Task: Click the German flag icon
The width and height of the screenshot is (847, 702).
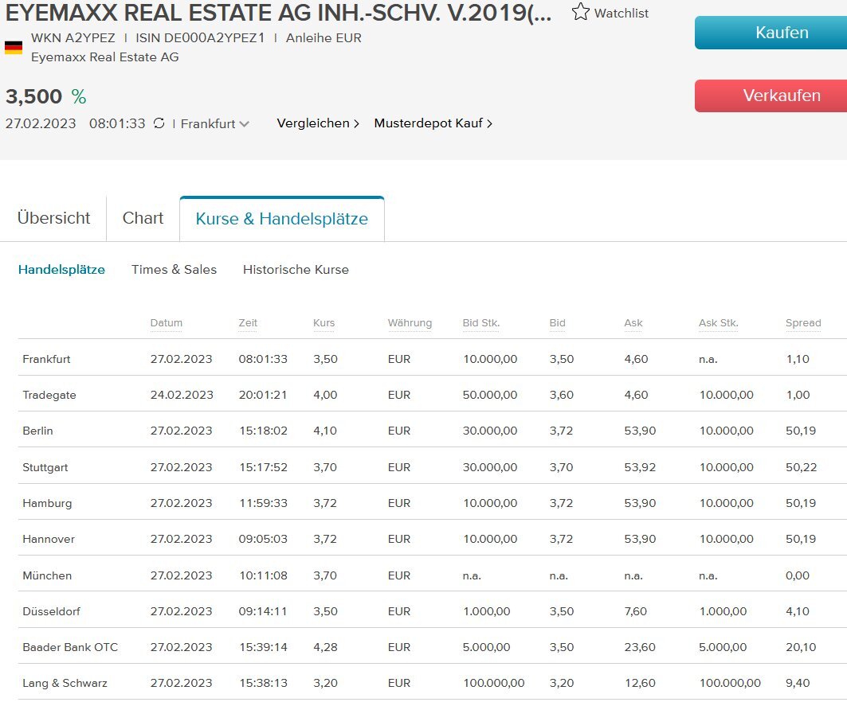Action: click(x=14, y=48)
